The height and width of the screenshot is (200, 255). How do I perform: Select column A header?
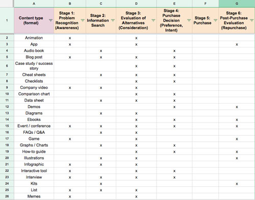point(34,4)
